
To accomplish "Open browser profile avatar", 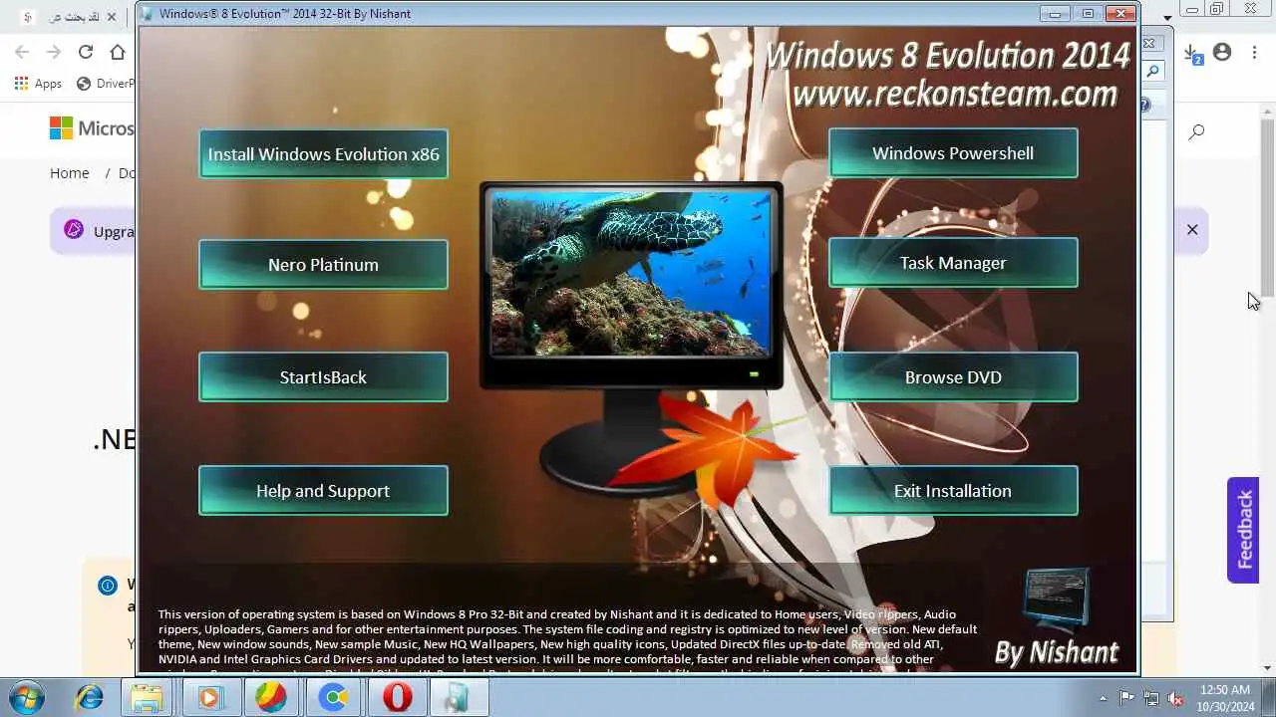I will click(1223, 53).
